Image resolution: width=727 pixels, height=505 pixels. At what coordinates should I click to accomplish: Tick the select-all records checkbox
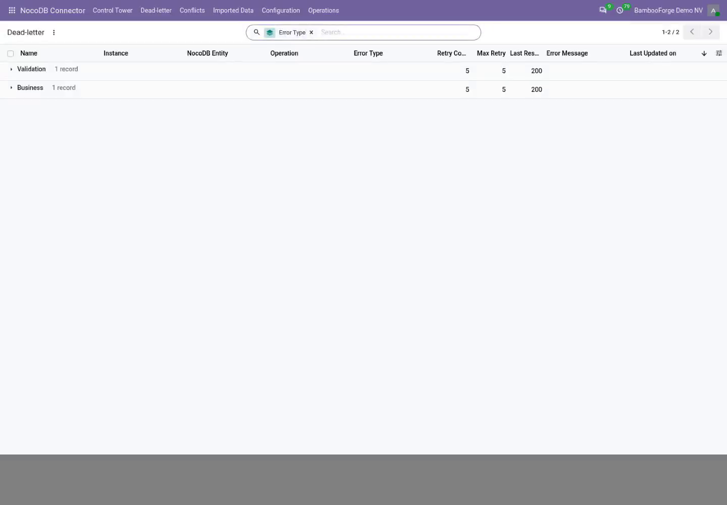coord(10,54)
